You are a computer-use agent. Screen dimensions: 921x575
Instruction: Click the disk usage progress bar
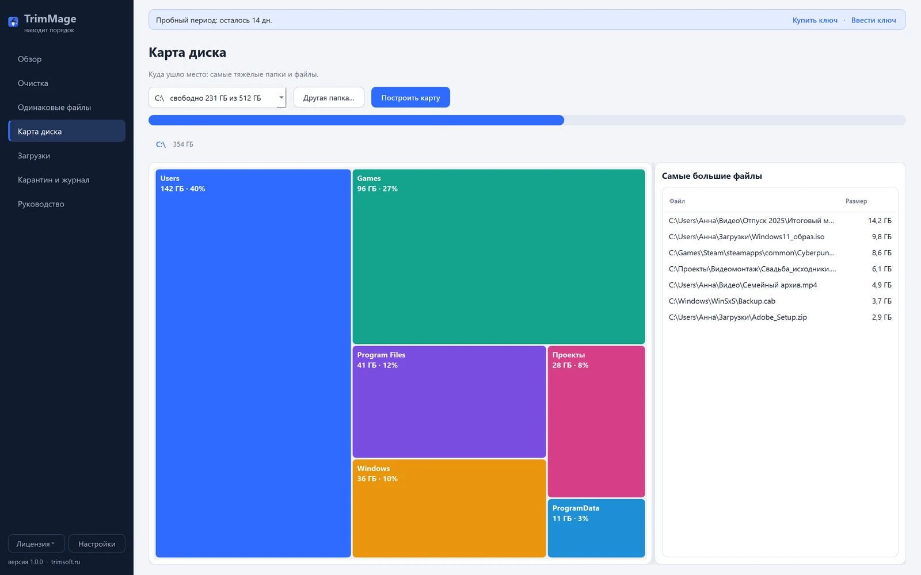(x=527, y=120)
